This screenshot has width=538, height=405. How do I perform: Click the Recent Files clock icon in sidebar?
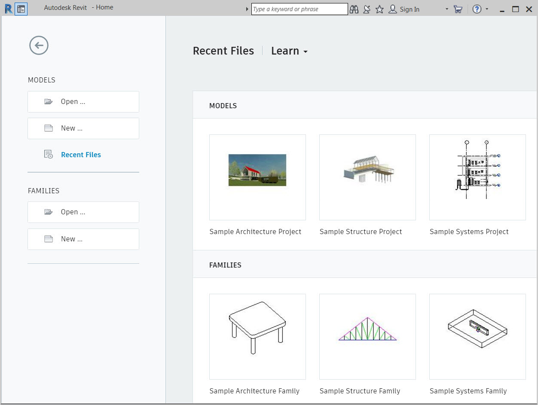click(x=48, y=154)
